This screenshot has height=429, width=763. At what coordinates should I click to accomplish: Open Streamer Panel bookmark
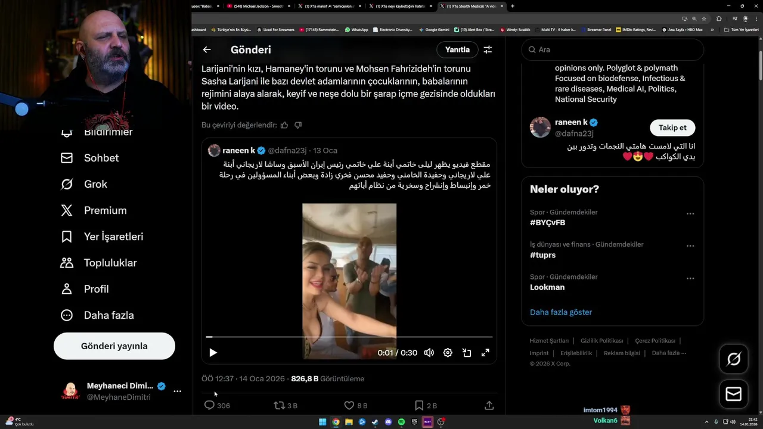click(x=595, y=29)
